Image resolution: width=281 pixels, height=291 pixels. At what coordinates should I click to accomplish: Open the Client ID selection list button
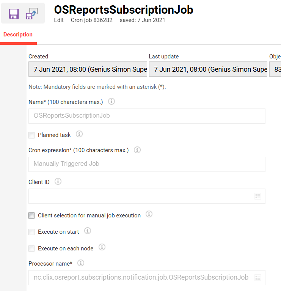[258, 196]
